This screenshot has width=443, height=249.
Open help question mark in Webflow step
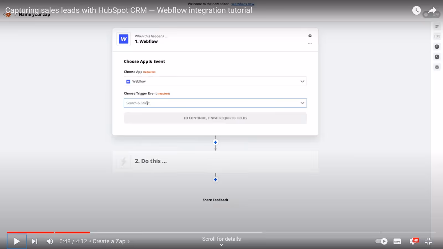click(x=310, y=36)
